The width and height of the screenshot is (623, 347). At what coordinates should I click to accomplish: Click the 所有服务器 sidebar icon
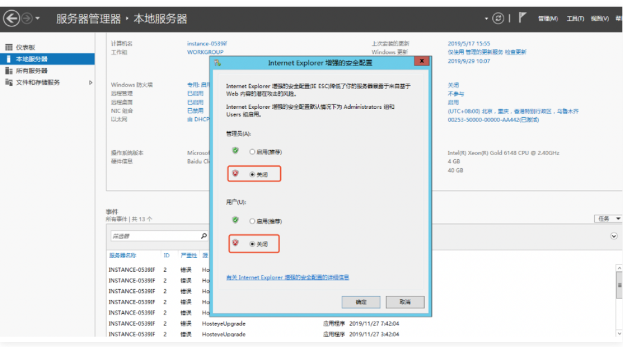[x=8, y=71]
